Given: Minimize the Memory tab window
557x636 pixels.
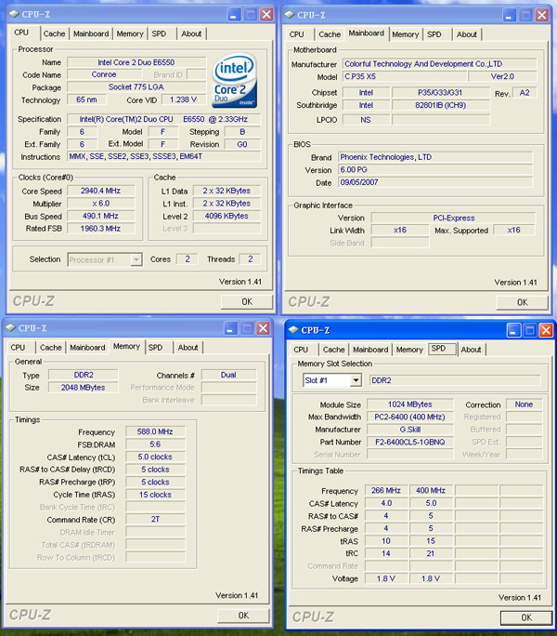Looking at the screenshot, I should (x=231, y=328).
